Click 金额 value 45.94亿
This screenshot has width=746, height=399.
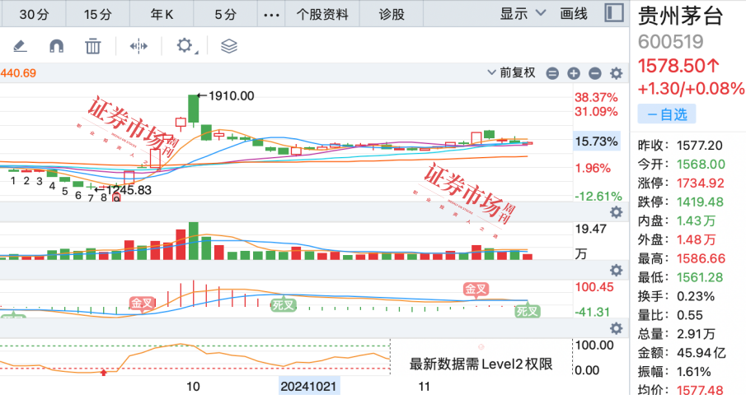701,353
